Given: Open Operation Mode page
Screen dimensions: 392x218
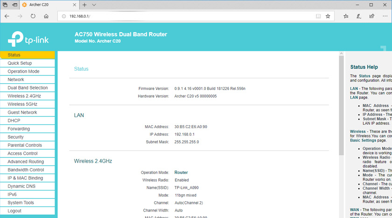Looking at the screenshot, I should click(28, 71).
